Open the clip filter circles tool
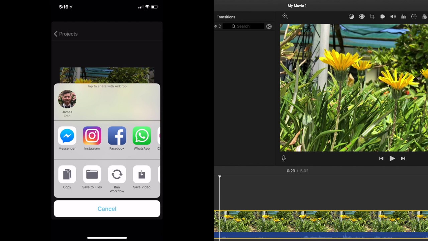 (425, 16)
